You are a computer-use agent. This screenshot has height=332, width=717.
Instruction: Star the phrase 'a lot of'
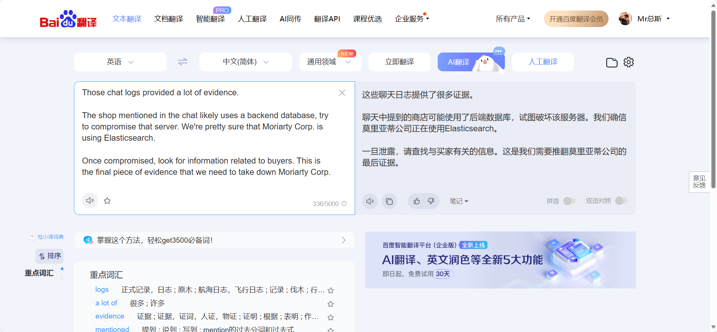coord(331,304)
